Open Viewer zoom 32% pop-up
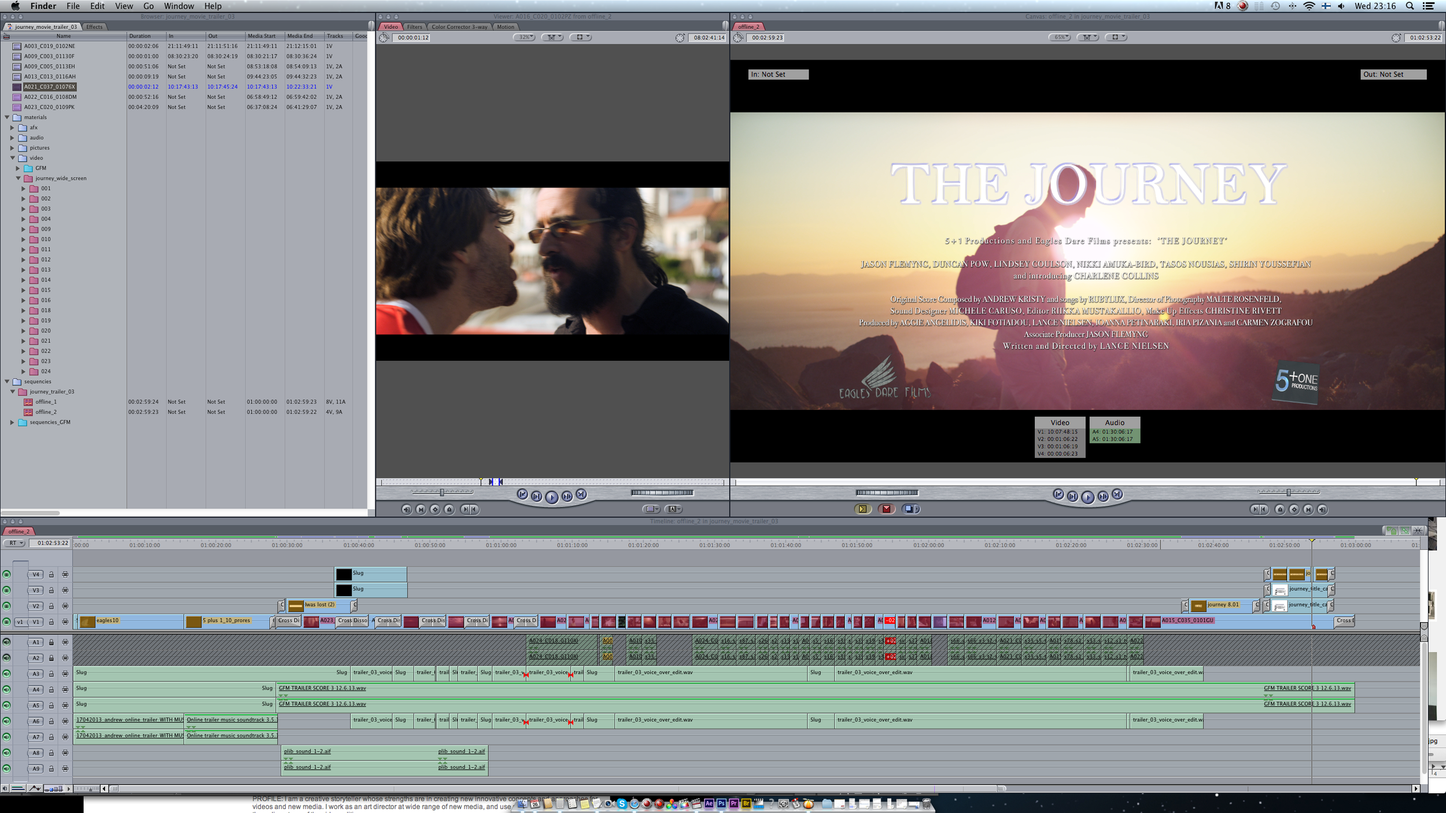1446x813 pixels. pyautogui.click(x=523, y=37)
